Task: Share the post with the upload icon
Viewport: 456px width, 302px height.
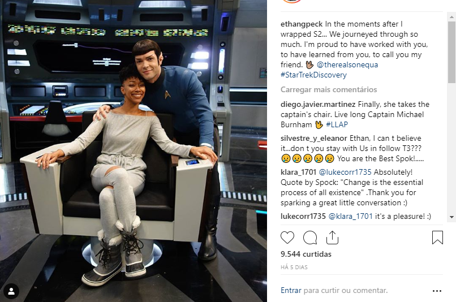Action: click(333, 238)
